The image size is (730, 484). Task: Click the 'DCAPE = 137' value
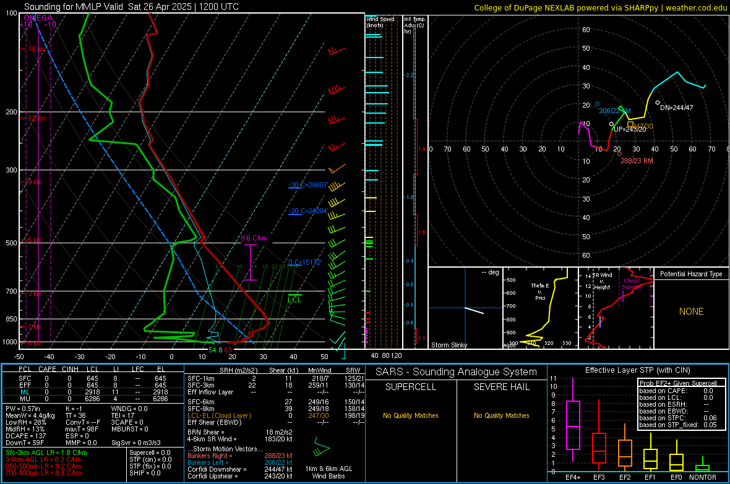click(x=24, y=436)
